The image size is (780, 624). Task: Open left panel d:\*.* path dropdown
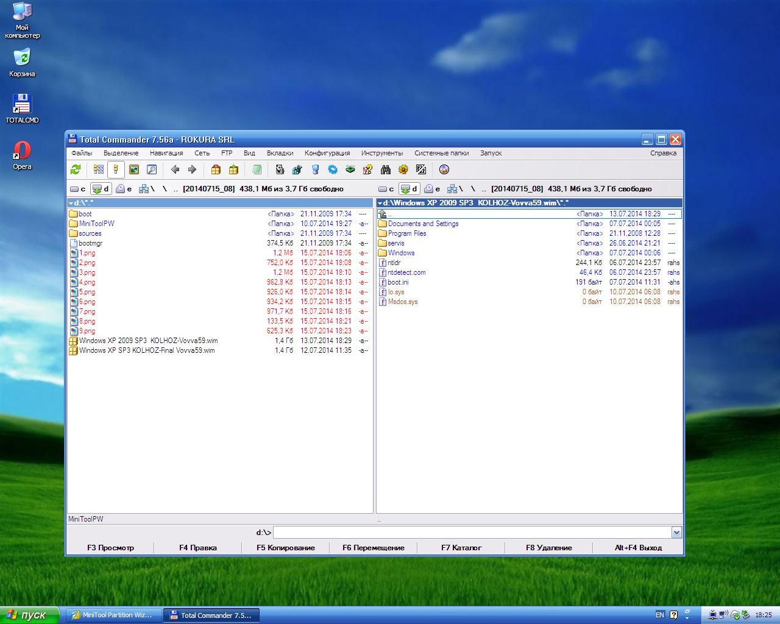pyautogui.click(x=71, y=203)
